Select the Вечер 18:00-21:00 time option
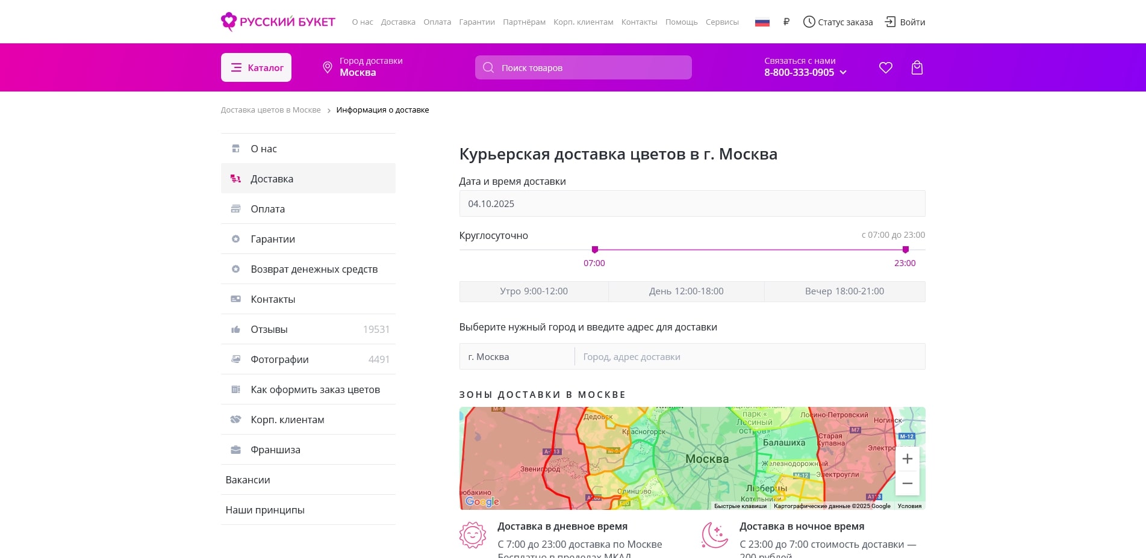 (x=844, y=291)
